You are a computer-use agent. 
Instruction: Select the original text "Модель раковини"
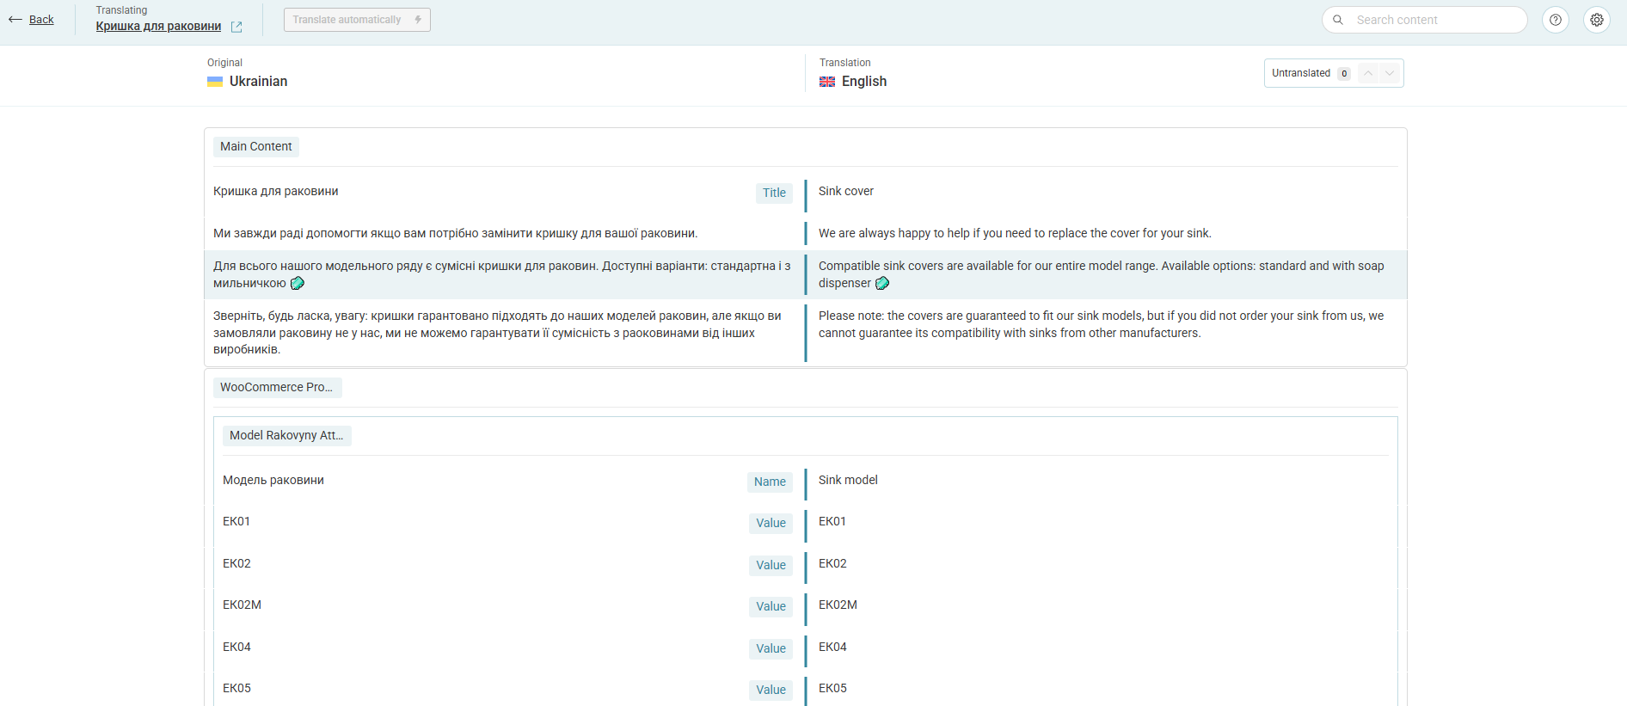(x=273, y=481)
